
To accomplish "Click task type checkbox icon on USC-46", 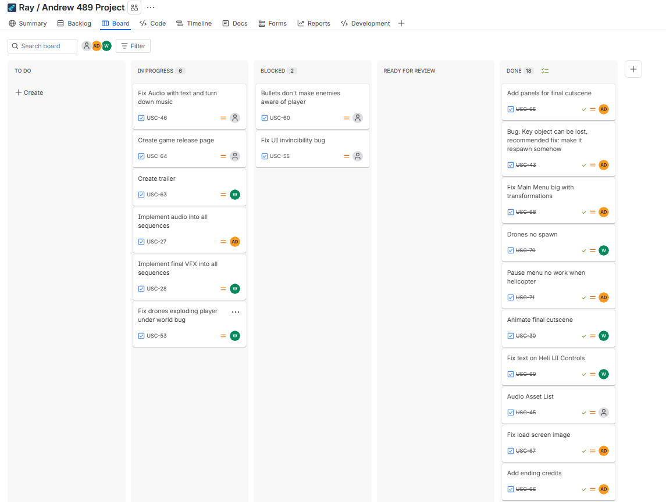I will click(141, 118).
